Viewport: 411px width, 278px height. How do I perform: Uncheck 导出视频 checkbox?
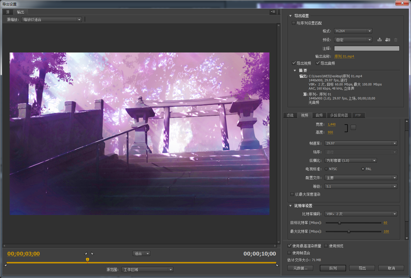[x=294, y=63]
